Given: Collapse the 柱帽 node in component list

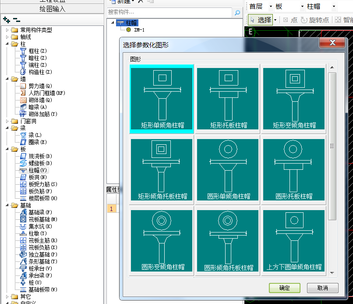Looking at the screenshot, I should (x=113, y=22).
